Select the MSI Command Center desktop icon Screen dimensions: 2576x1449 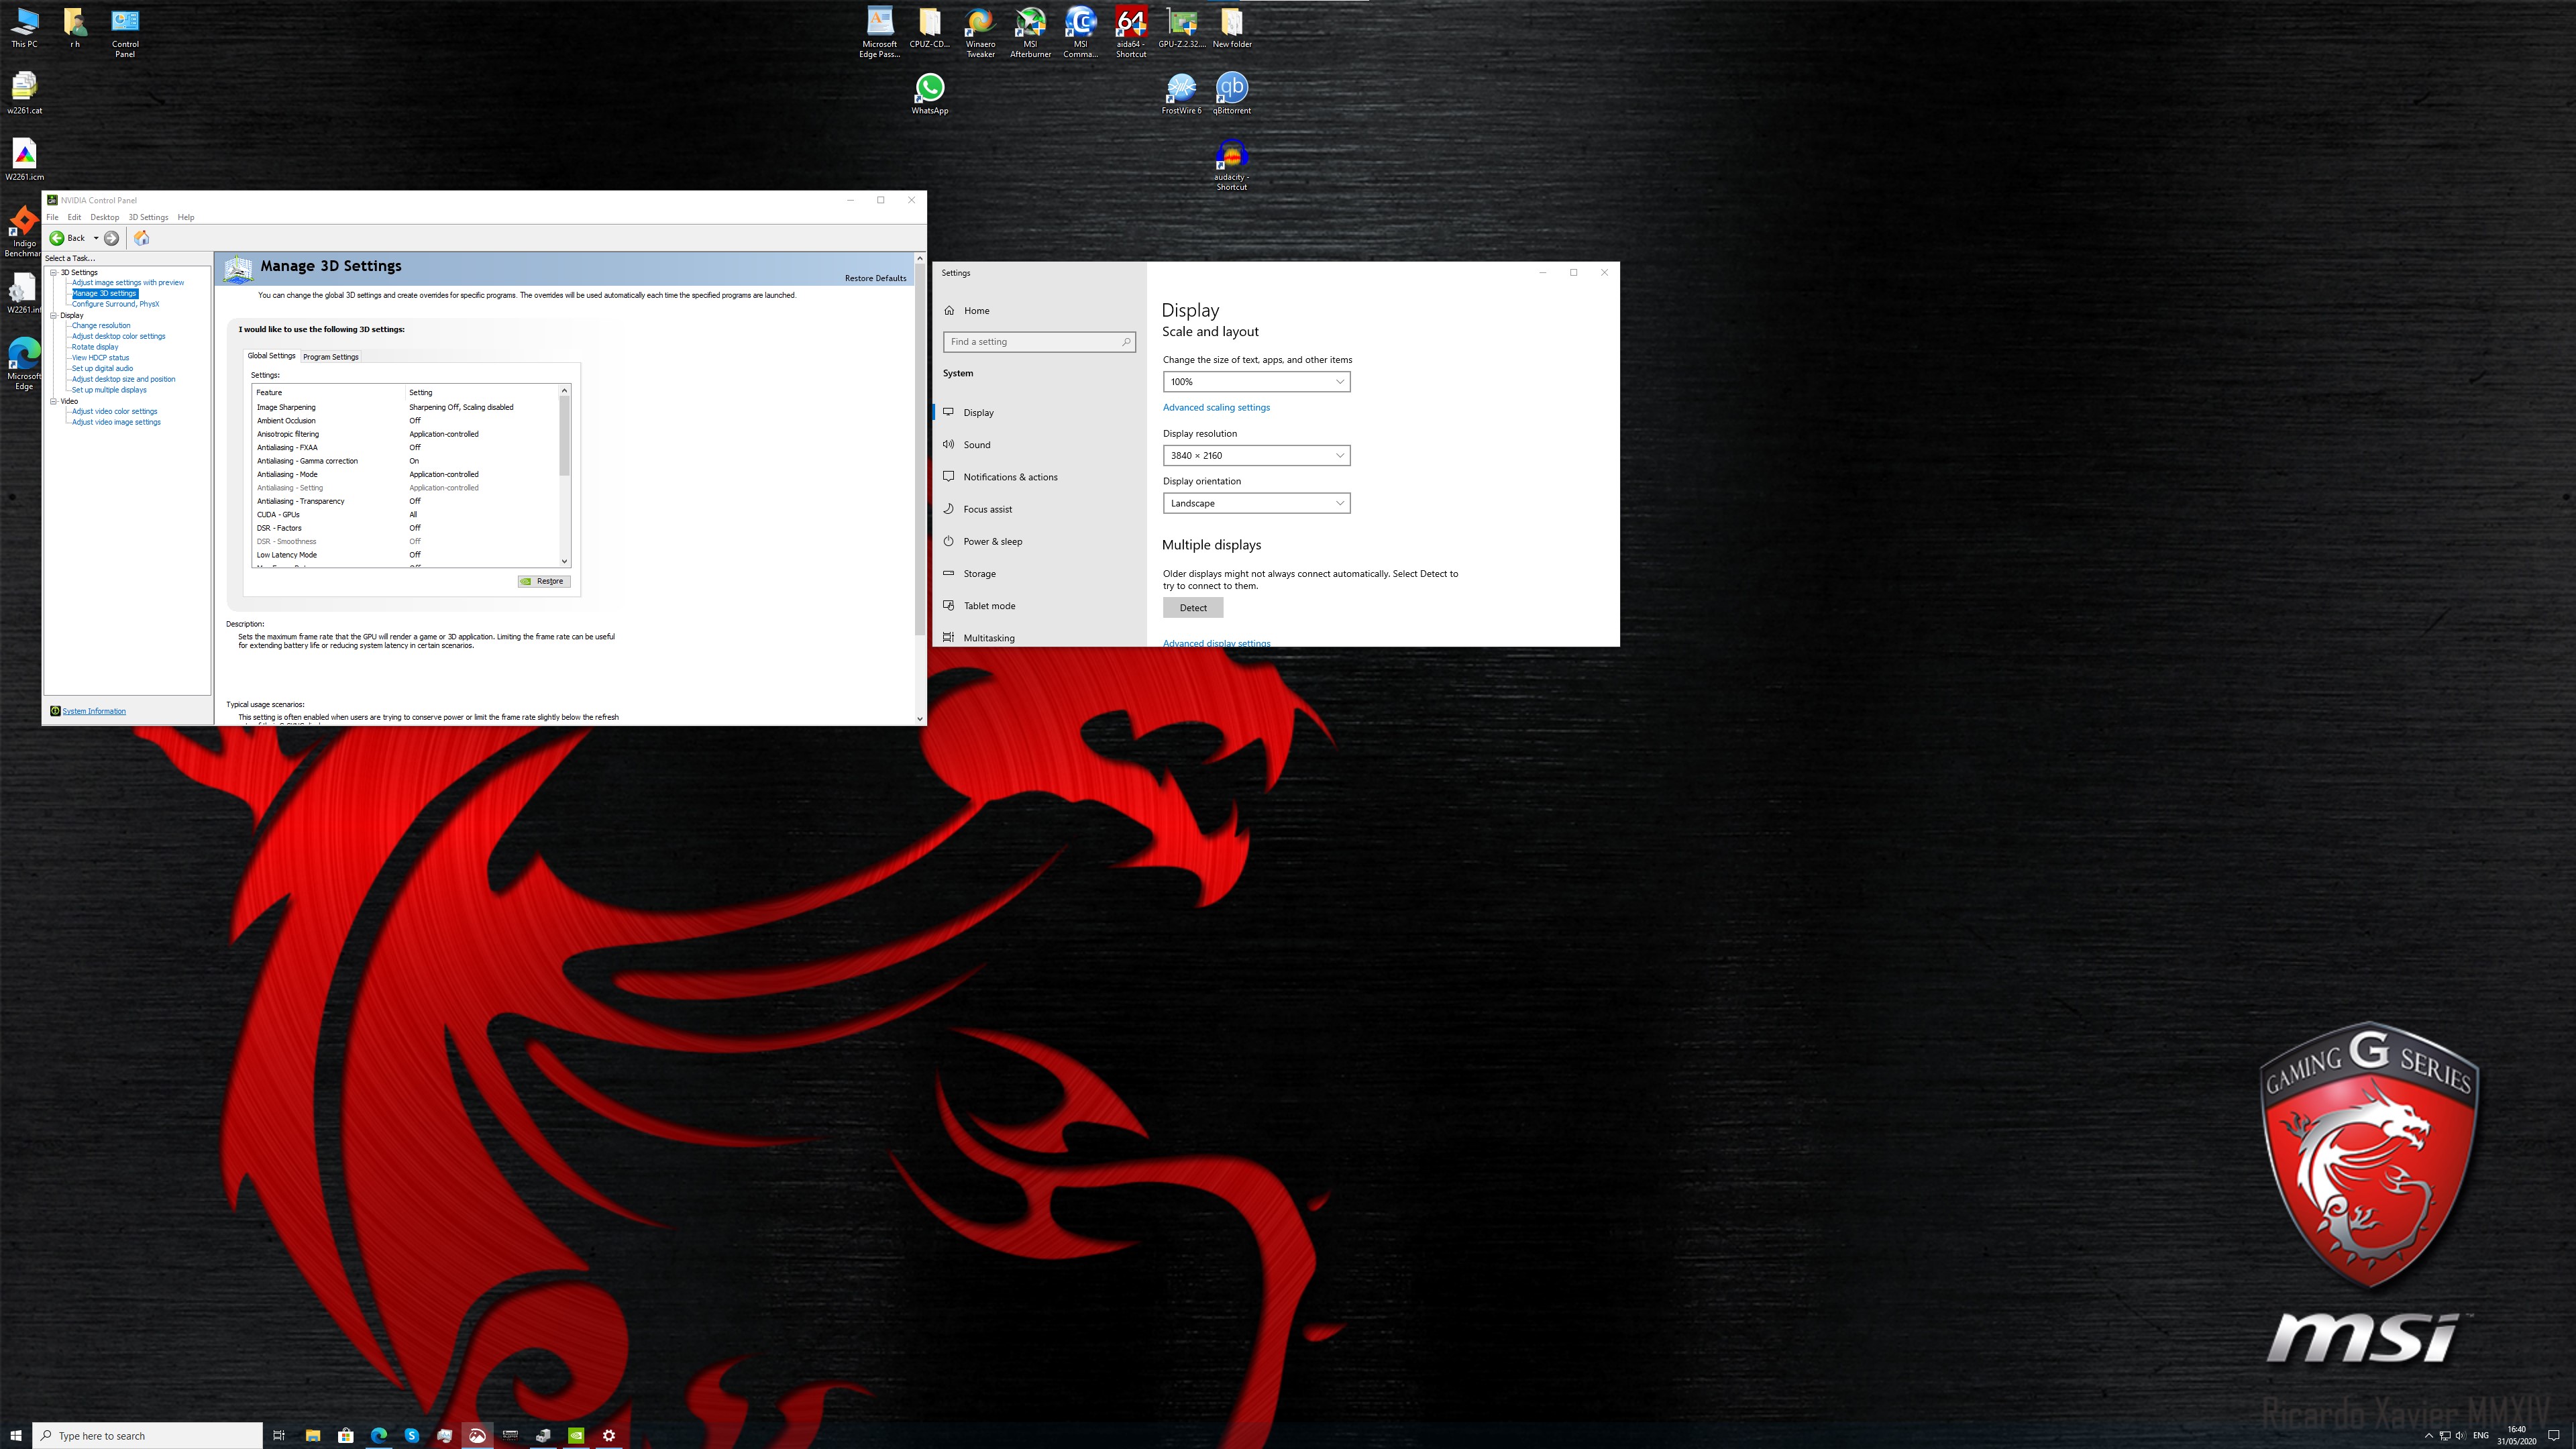[1080, 32]
